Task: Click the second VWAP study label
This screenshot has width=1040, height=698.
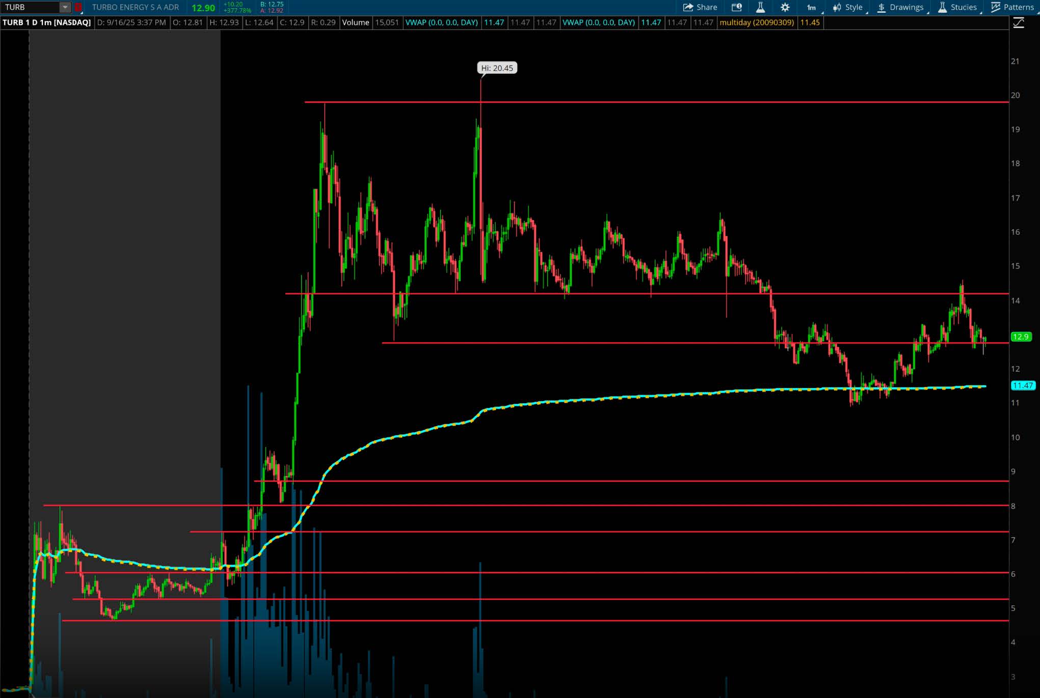Action: (598, 22)
